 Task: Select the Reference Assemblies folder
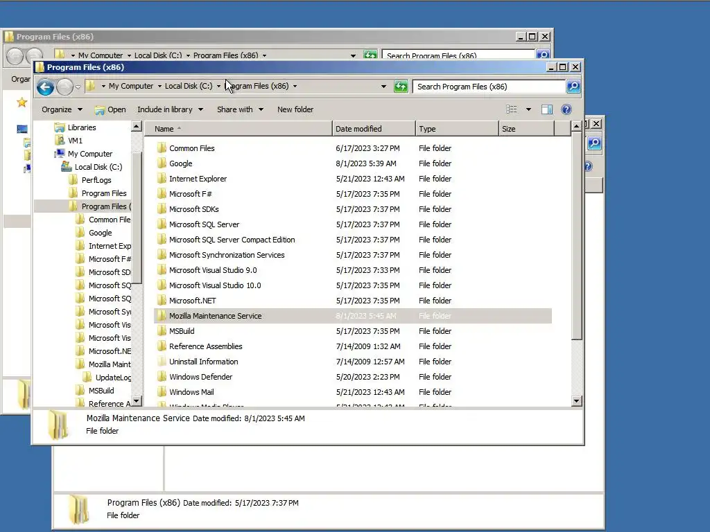click(x=353, y=346)
